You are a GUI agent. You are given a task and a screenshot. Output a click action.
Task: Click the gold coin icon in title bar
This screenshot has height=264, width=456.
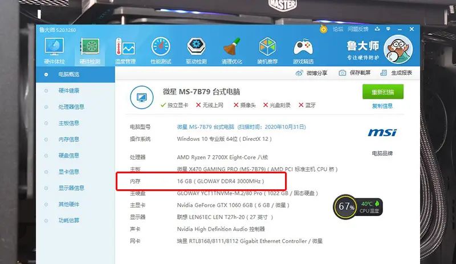coord(323,29)
